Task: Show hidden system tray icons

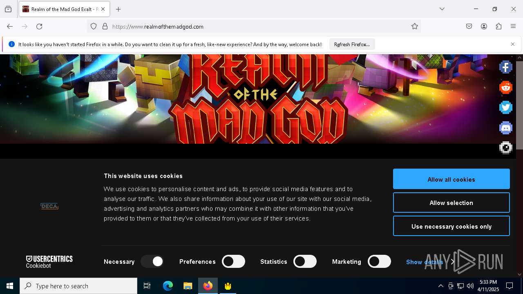Action: pos(440,286)
